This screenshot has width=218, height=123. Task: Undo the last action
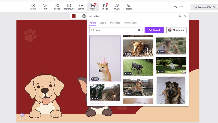(x=175, y=7)
